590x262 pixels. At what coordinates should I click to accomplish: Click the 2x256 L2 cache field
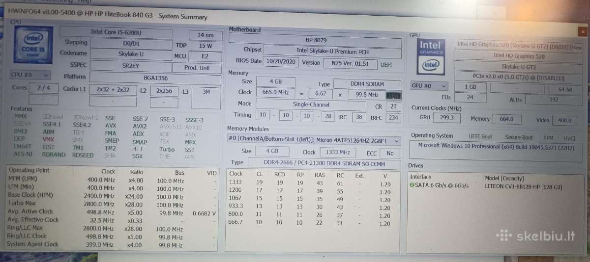164,91
